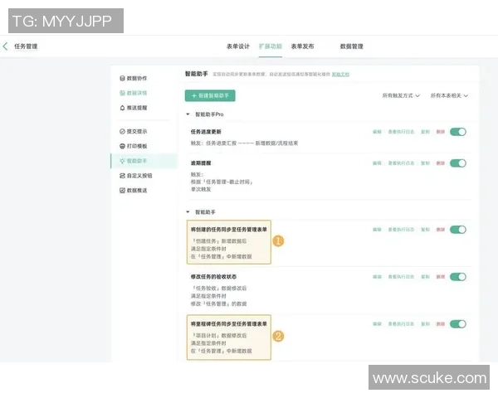The image size is (498, 398).
Task: Click 编辑 for 修改任务的验收状态
Action: [x=377, y=277]
